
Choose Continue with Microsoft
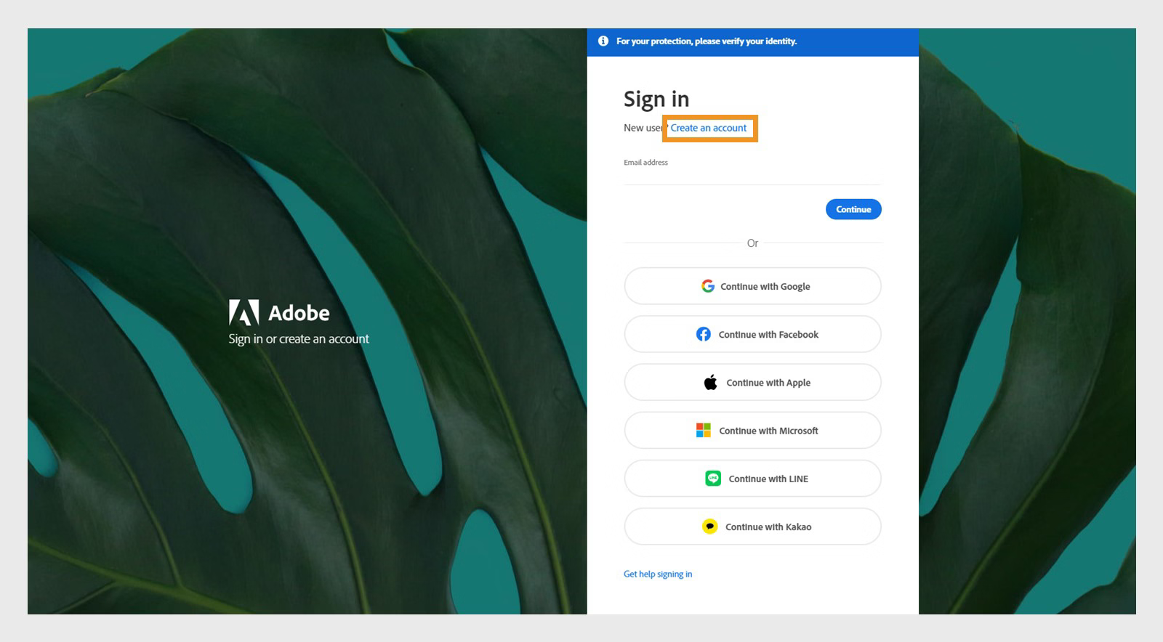pyautogui.click(x=752, y=431)
